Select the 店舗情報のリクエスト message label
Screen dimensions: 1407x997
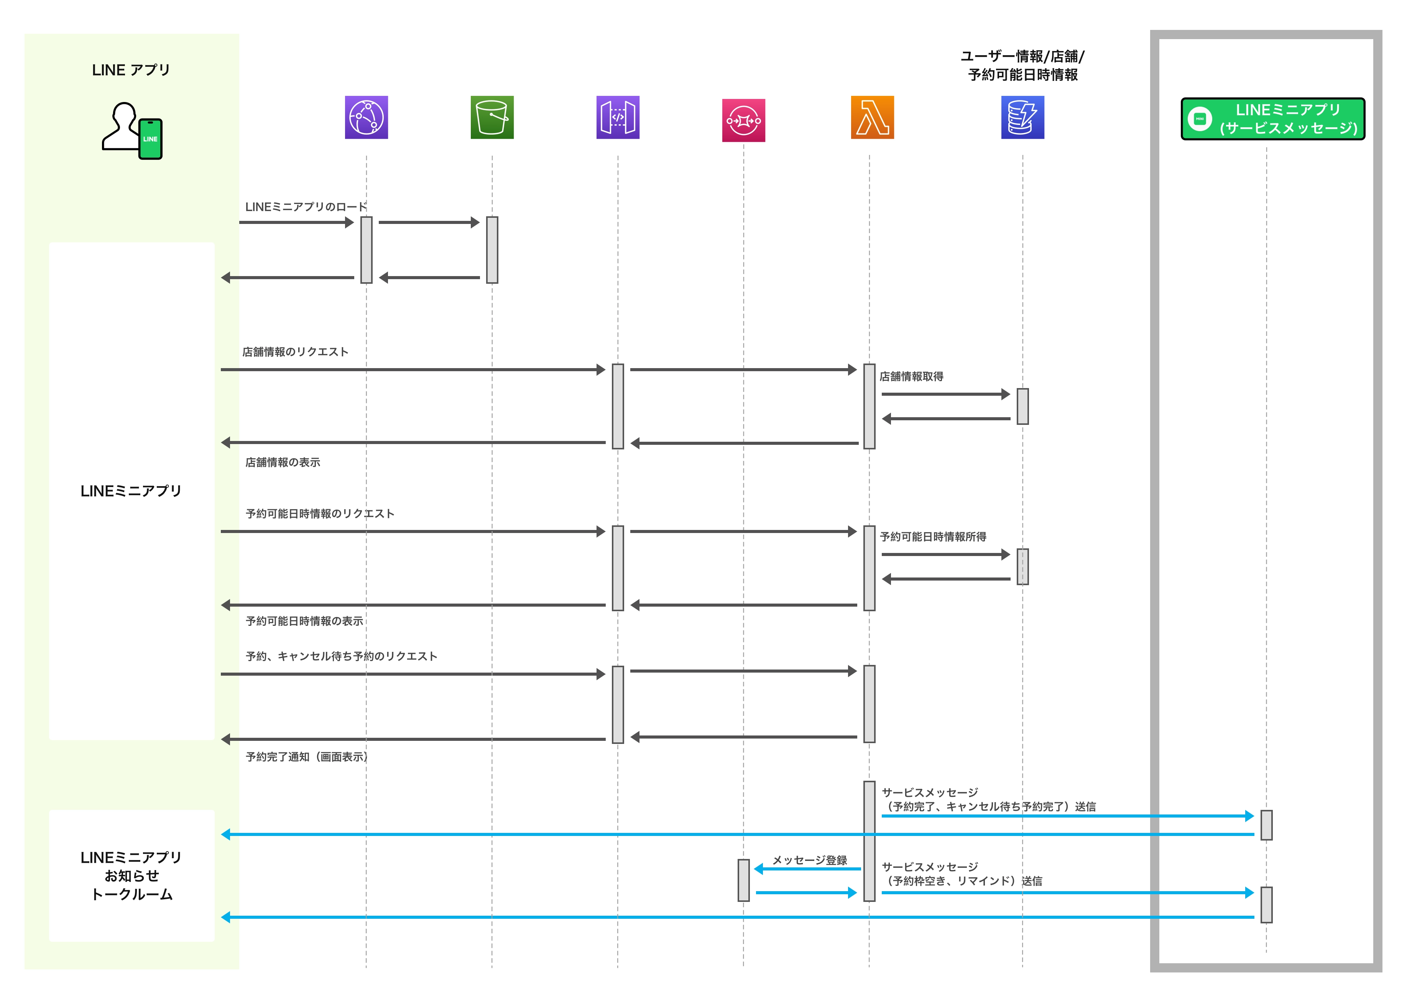coord(295,352)
